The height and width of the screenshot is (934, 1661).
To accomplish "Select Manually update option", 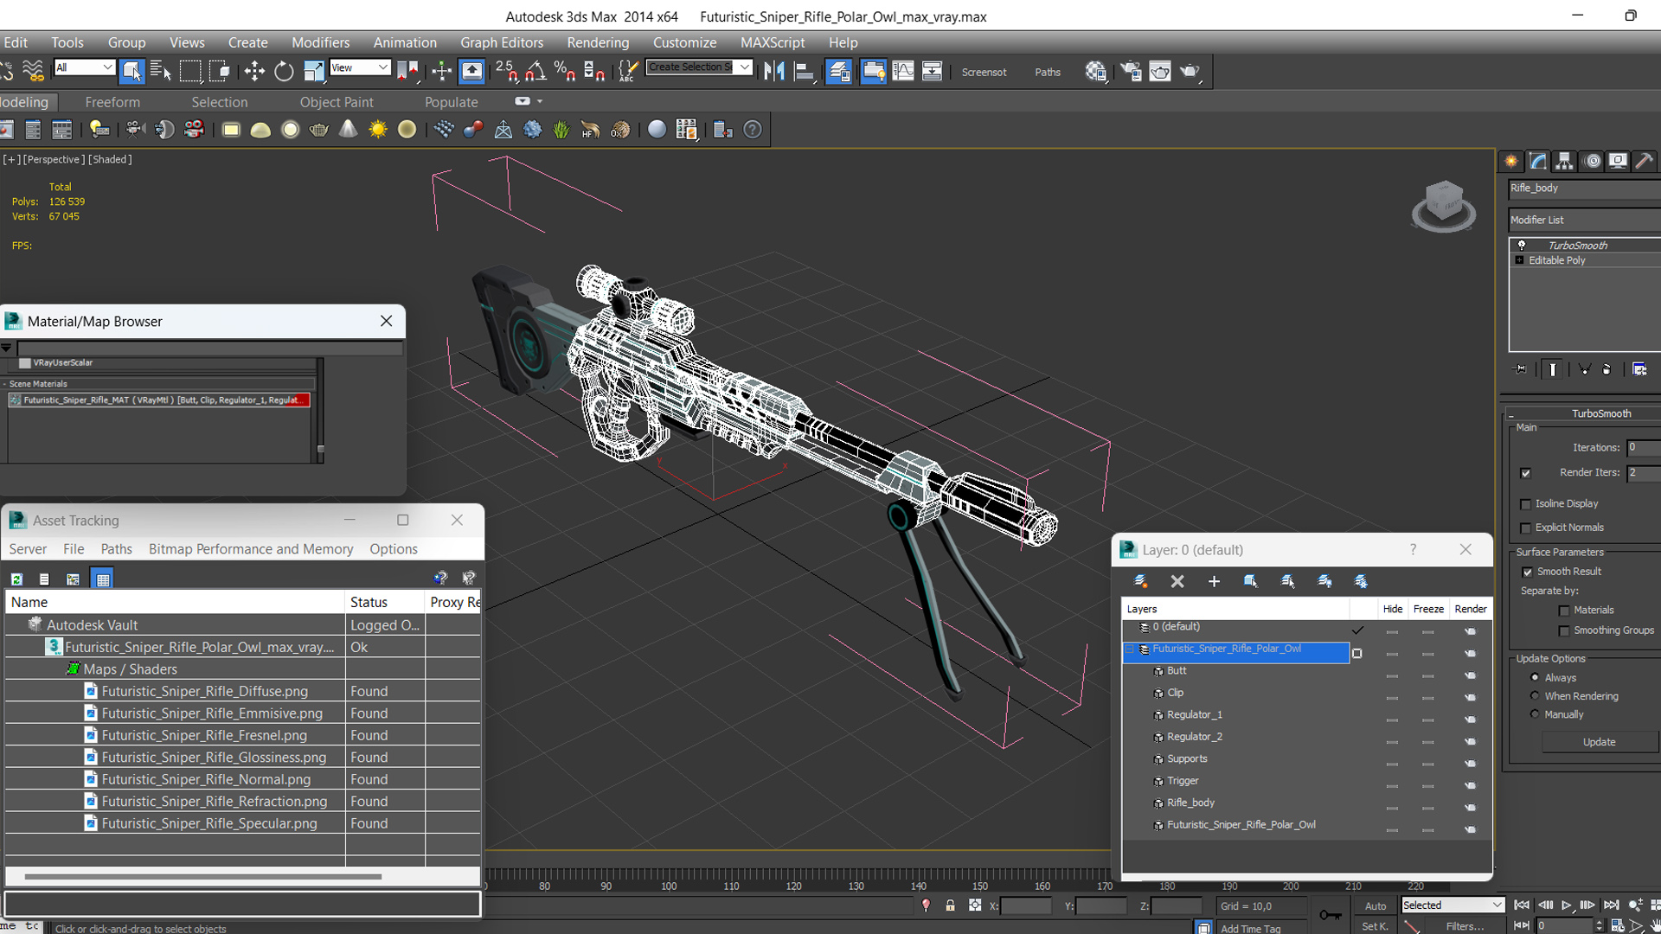I will point(1536,714).
